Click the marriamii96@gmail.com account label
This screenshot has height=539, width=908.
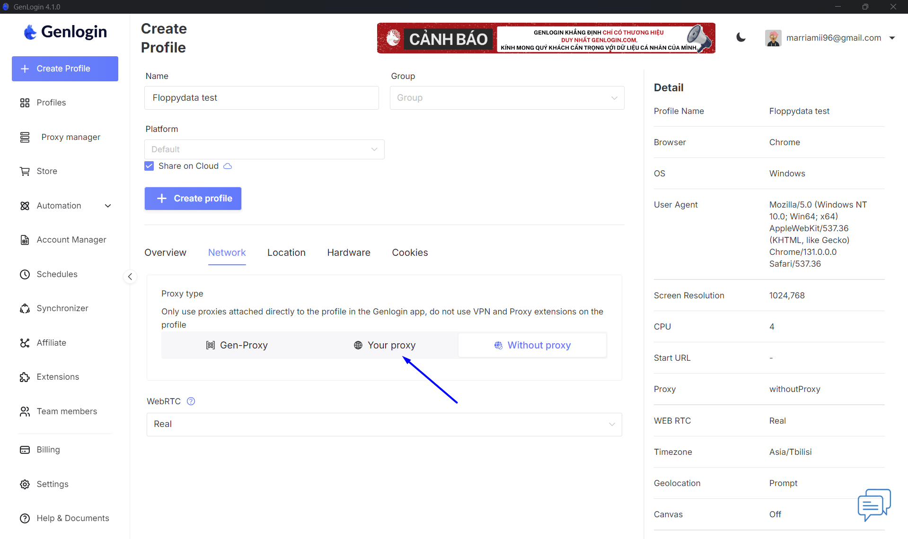click(834, 38)
